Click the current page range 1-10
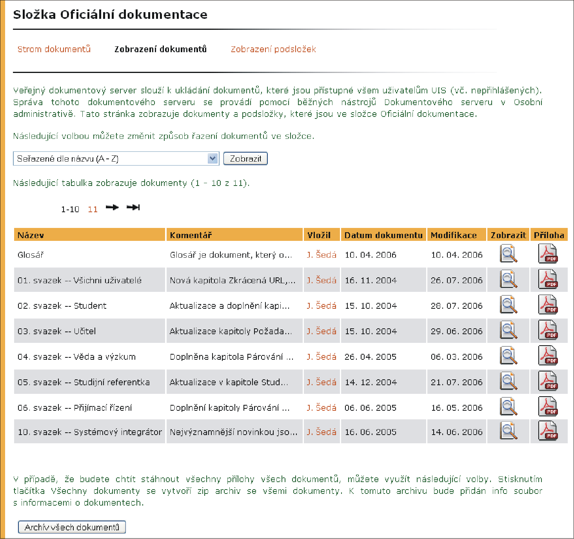 [x=70, y=209]
